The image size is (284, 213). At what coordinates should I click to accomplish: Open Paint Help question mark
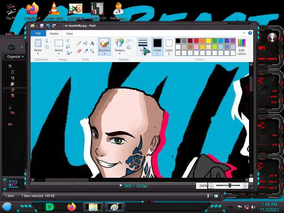click(250, 33)
